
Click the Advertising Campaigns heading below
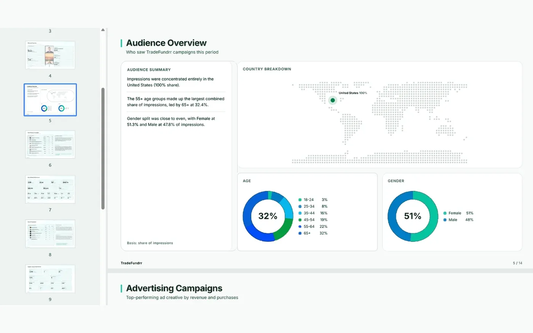pyautogui.click(x=174, y=288)
